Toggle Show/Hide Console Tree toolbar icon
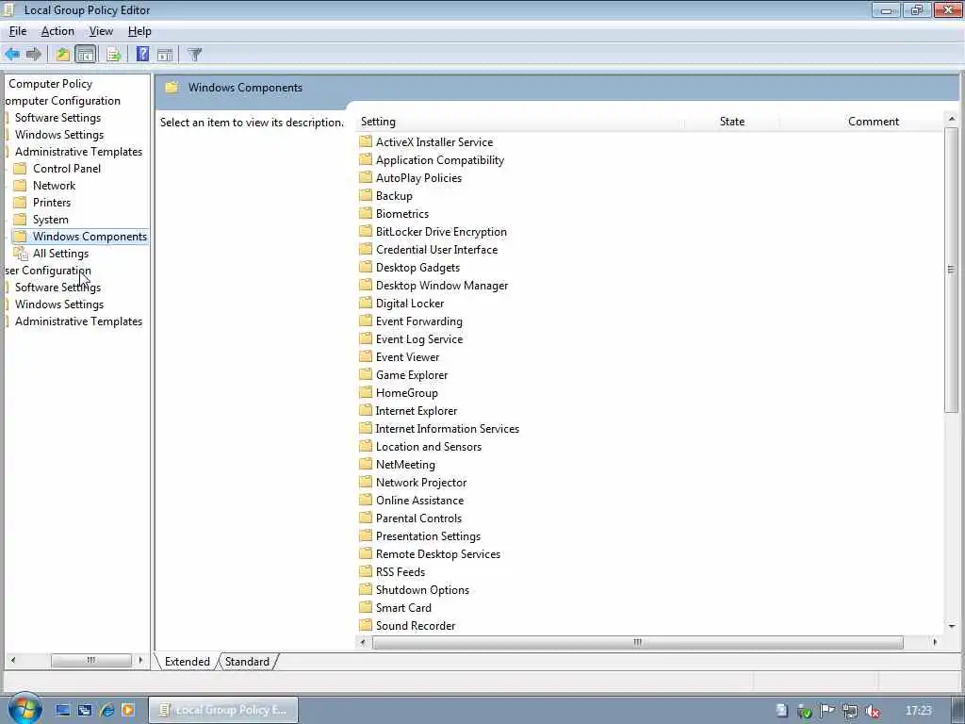 (86, 54)
